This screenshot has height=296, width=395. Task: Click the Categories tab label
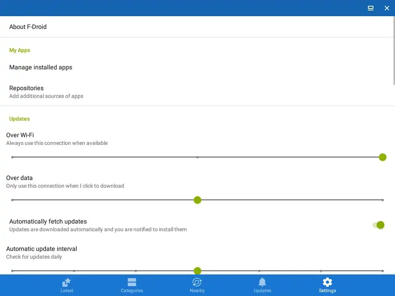pos(132,291)
